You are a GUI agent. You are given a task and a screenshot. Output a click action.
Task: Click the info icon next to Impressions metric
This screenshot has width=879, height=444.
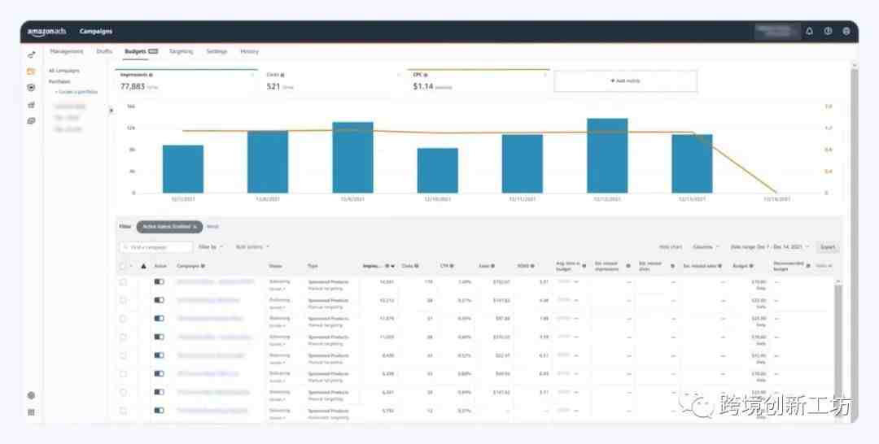pos(151,75)
